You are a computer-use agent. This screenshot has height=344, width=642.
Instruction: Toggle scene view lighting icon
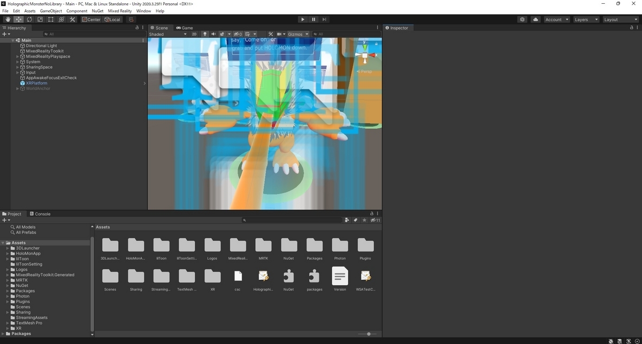pos(205,34)
